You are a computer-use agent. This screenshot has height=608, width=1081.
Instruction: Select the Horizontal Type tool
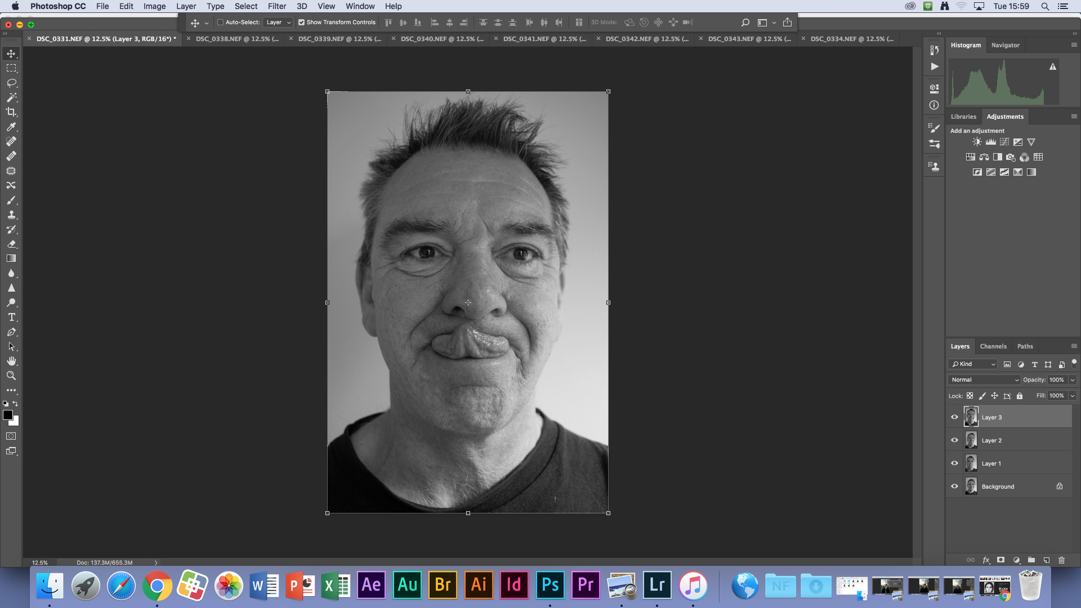point(11,318)
